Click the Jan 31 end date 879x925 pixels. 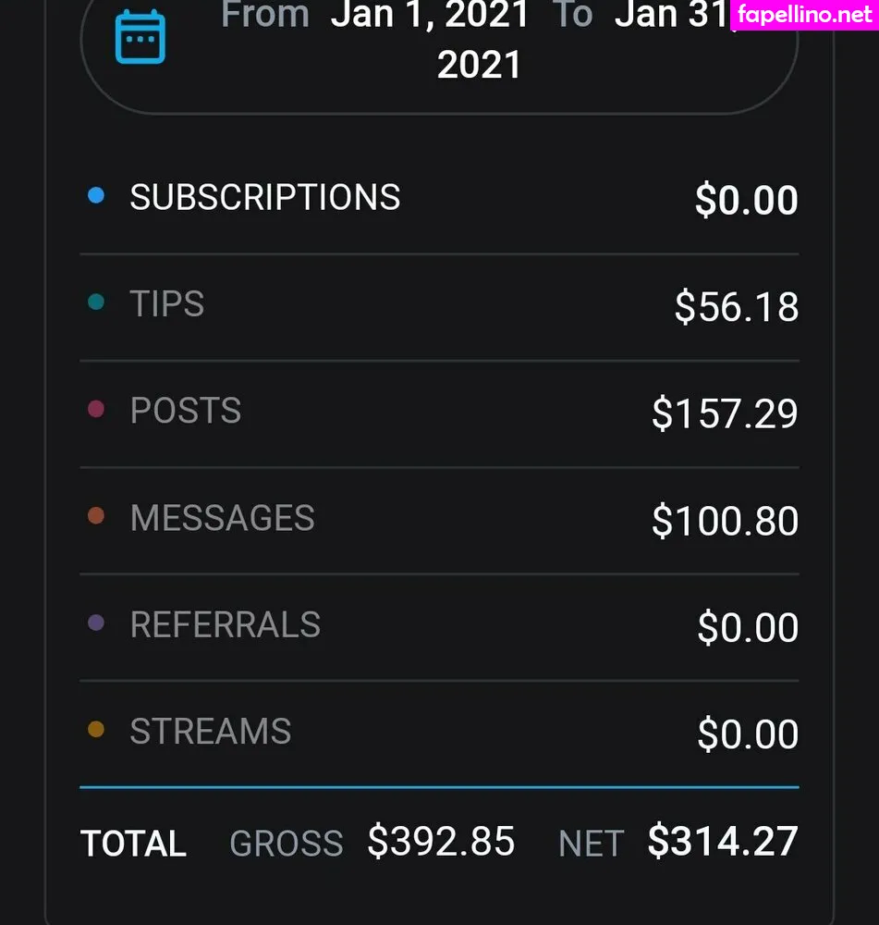670,16
